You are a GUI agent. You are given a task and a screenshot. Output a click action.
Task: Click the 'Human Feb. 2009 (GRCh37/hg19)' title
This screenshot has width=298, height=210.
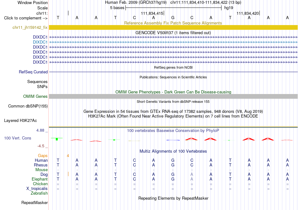[x=136, y=3]
